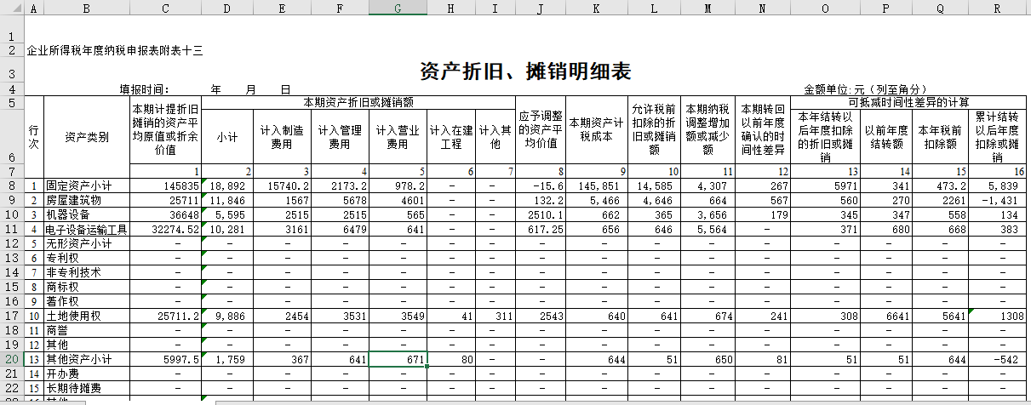Click the select-all corner of the sheet

[12, 8]
